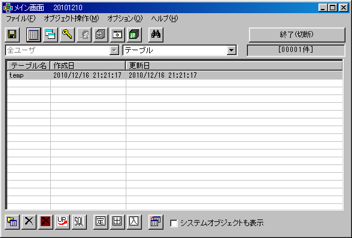This screenshot has width=352, height=238.
Task: Click the yellow key icon
Action: 67,35
